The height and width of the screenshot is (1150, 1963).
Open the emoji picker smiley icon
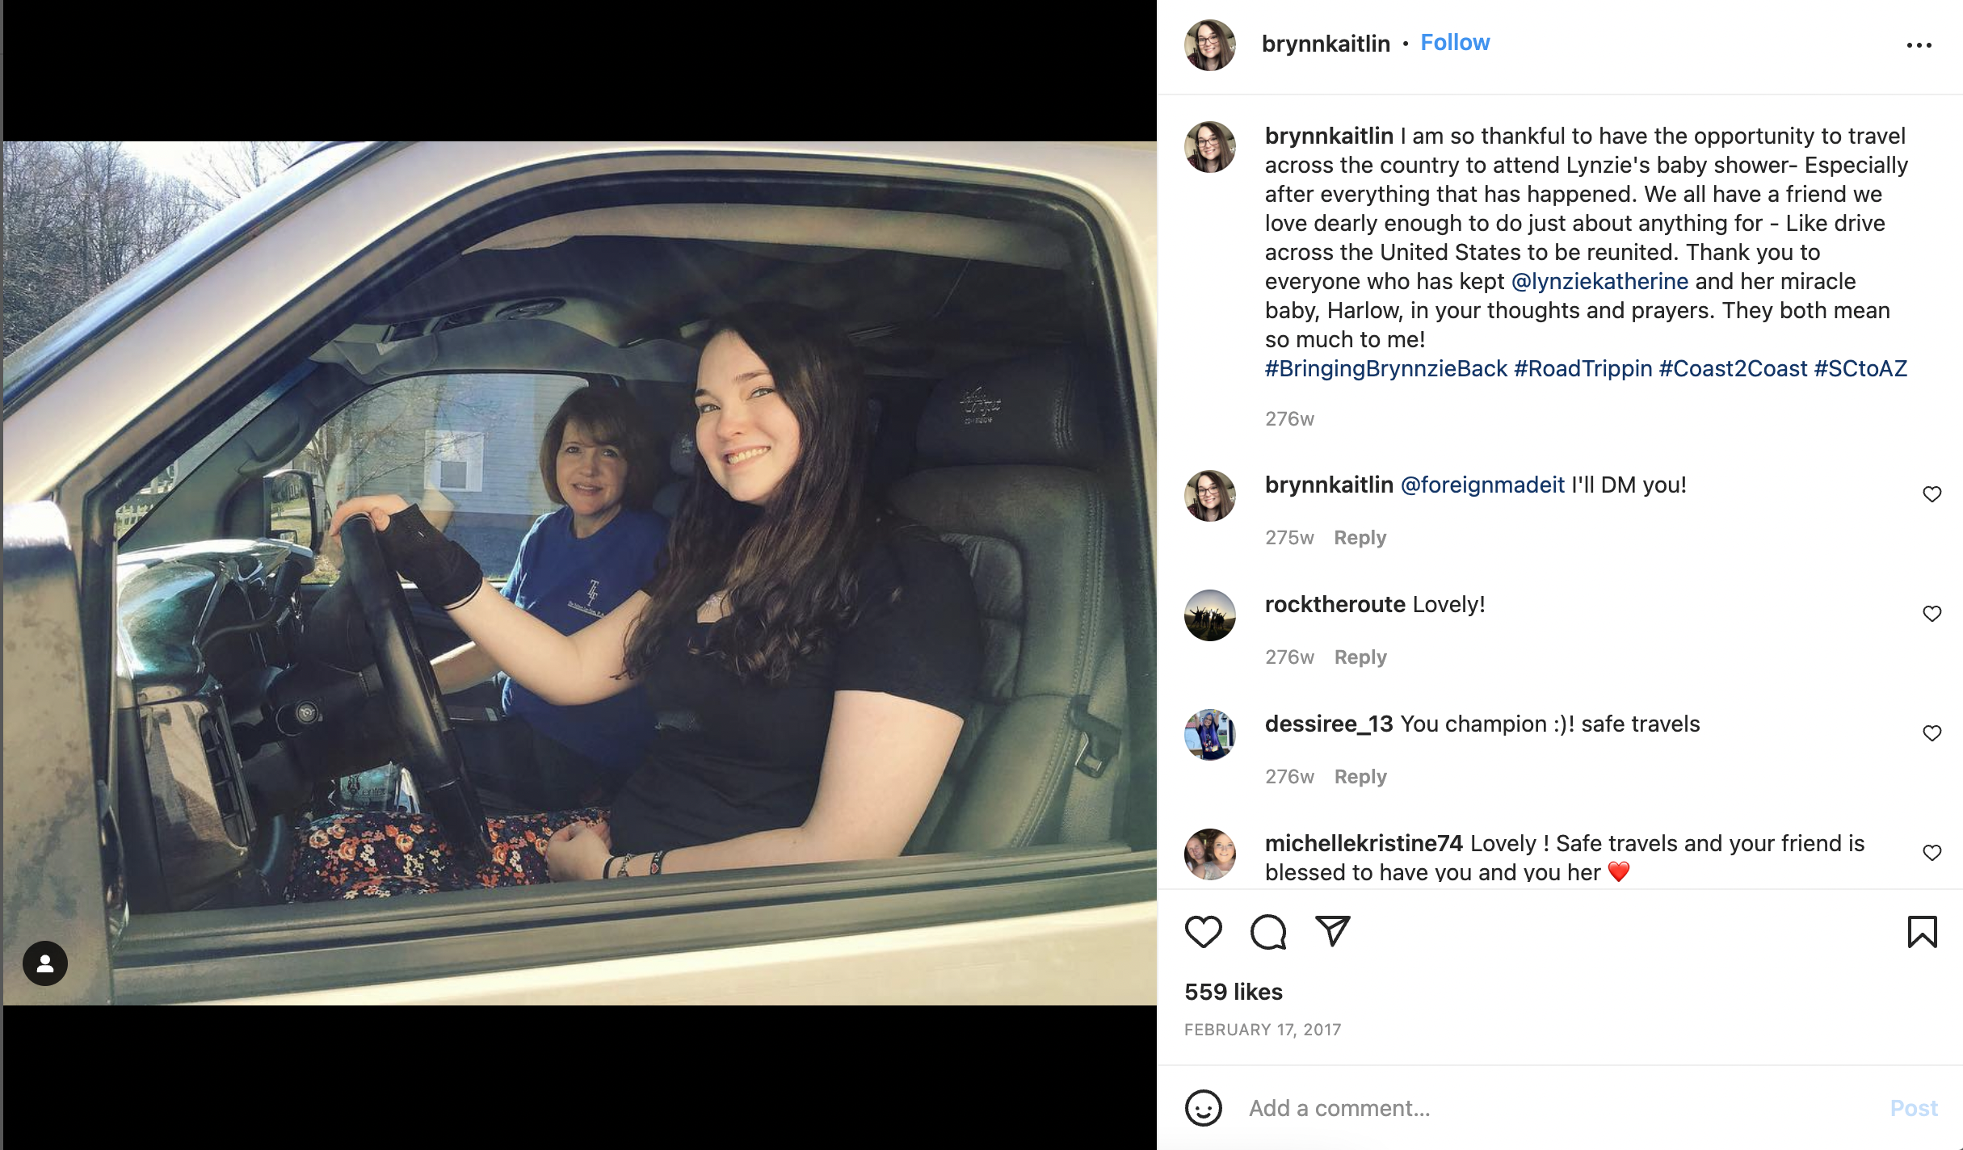coord(1203,1108)
